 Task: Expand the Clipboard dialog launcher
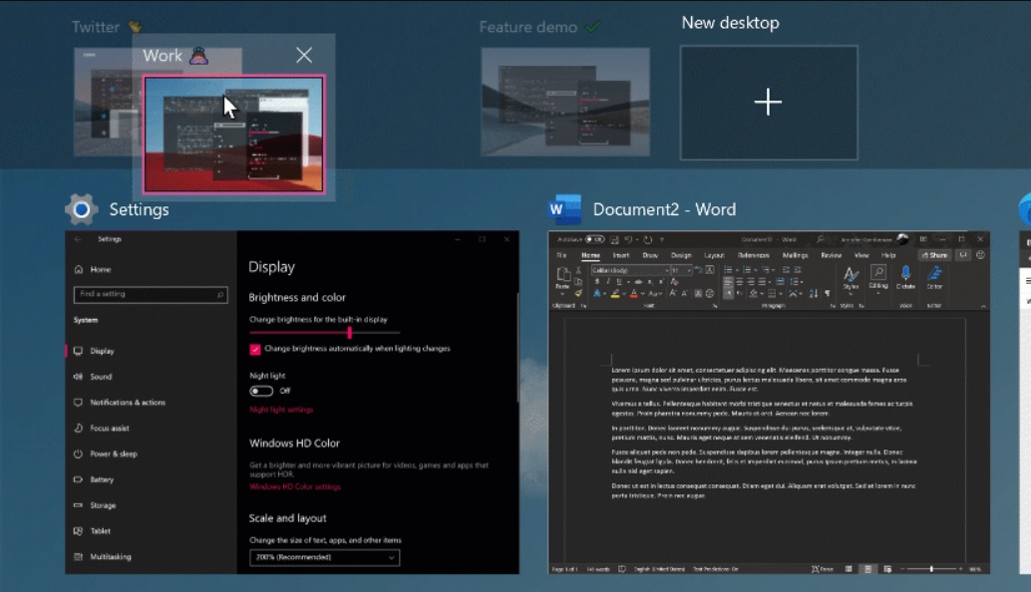coord(583,306)
